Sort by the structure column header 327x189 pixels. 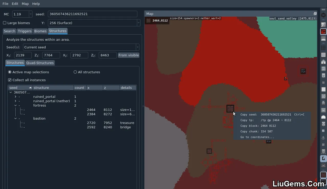coord(53,88)
